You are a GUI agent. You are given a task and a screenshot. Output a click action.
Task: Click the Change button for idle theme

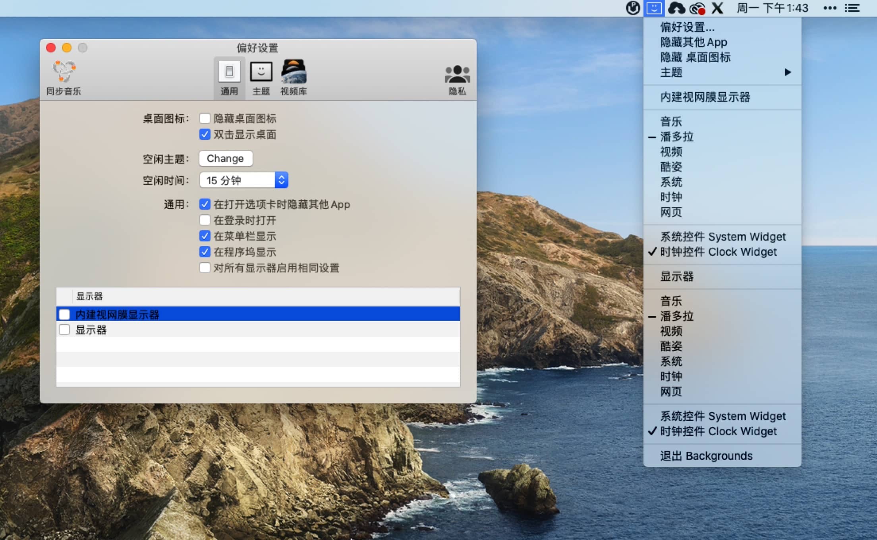coord(225,158)
